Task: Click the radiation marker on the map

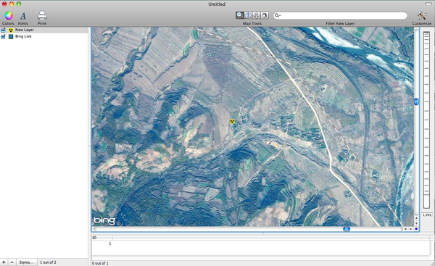Action: point(232,122)
